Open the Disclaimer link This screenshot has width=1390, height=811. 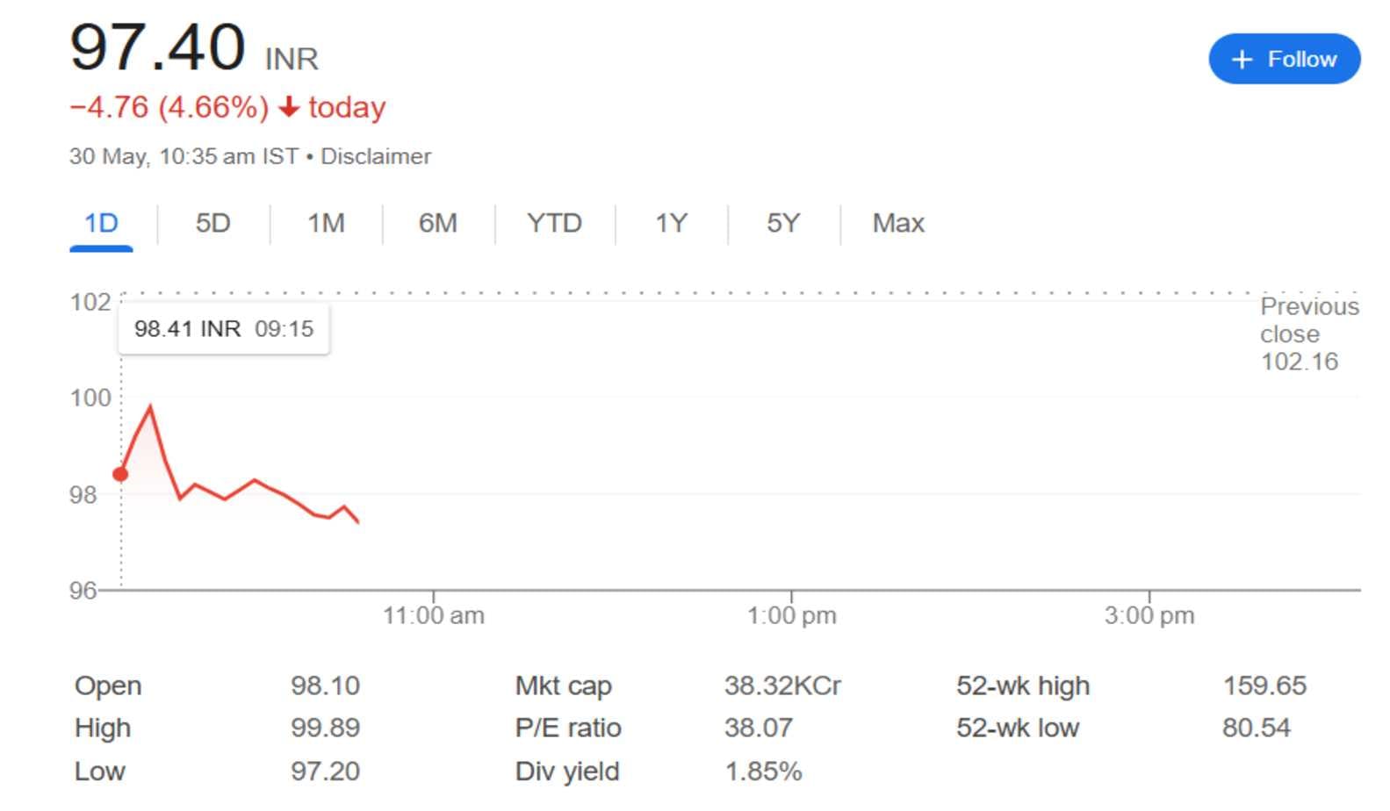tap(376, 155)
